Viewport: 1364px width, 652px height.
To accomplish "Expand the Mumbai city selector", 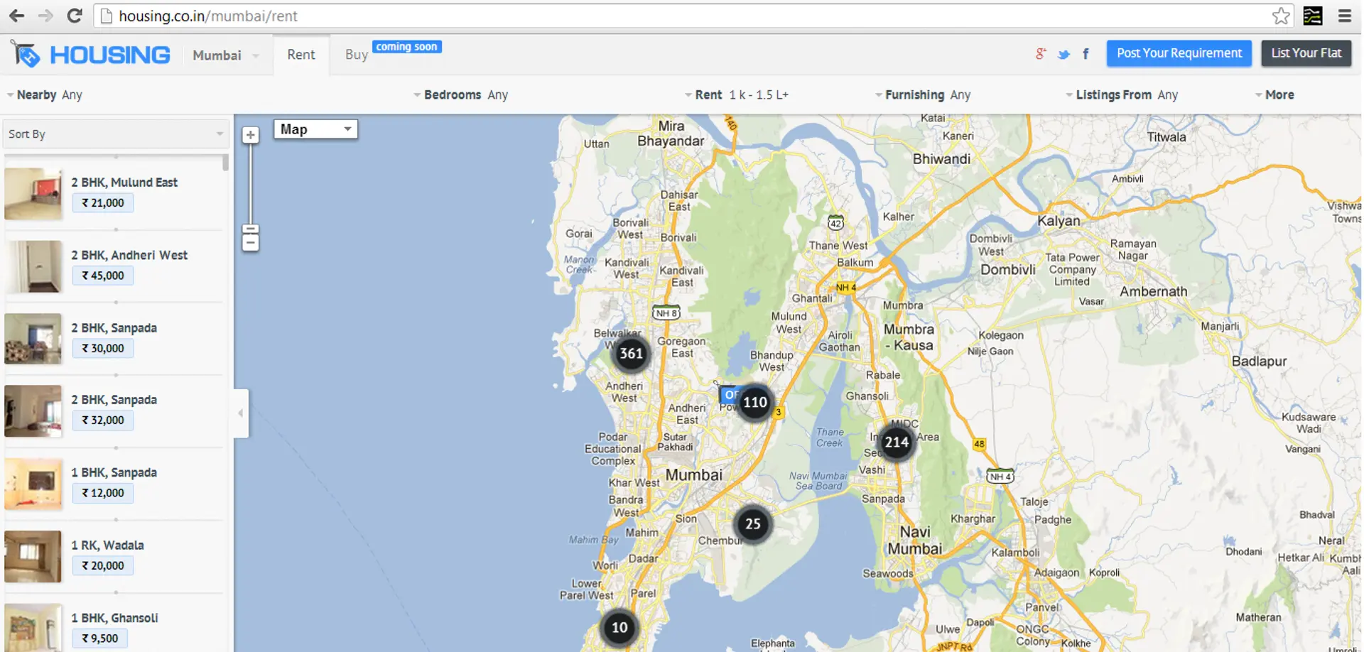I will [225, 55].
